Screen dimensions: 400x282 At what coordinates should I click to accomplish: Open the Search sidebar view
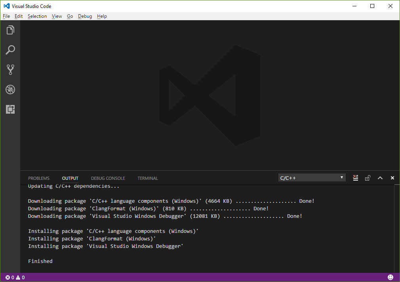tap(10, 50)
